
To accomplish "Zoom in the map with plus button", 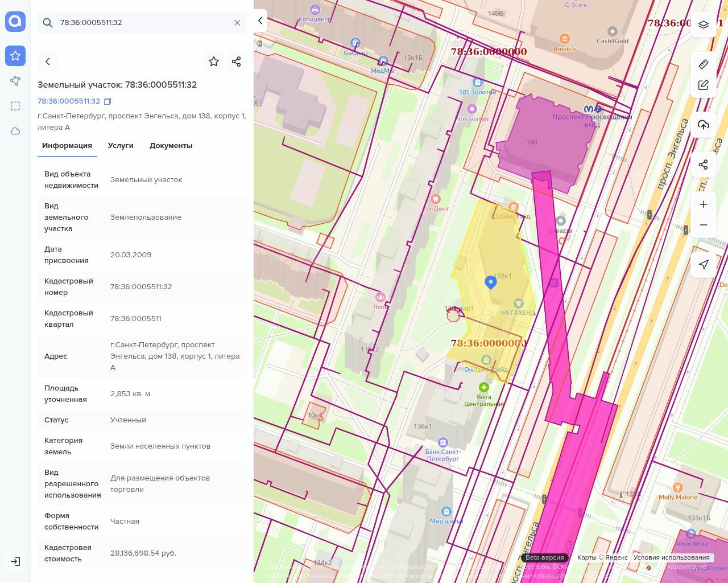I will (704, 204).
